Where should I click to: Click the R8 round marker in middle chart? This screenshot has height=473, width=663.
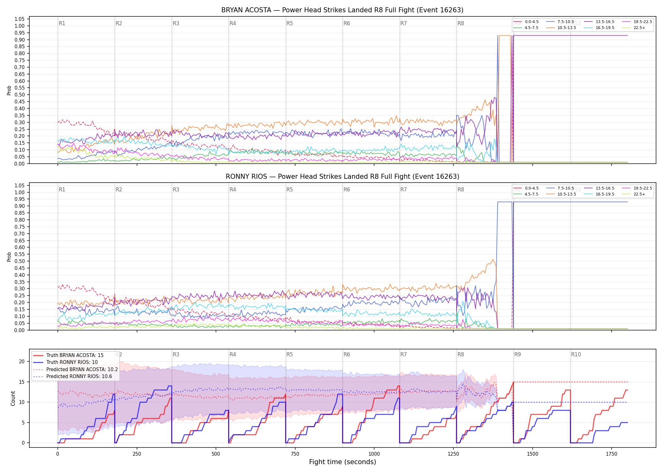coord(461,190)
